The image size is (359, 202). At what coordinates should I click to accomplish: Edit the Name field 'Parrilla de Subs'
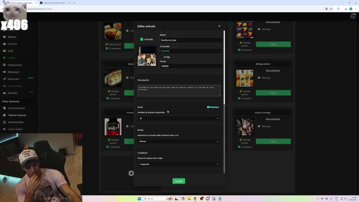(x=191, y=40)
